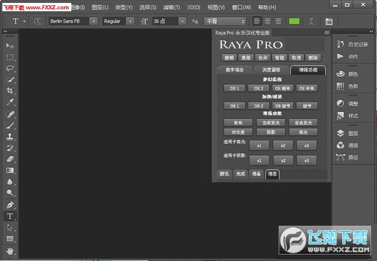Select the Path Selection arrow tool
The image size is (377, 261).
(10, 227)
